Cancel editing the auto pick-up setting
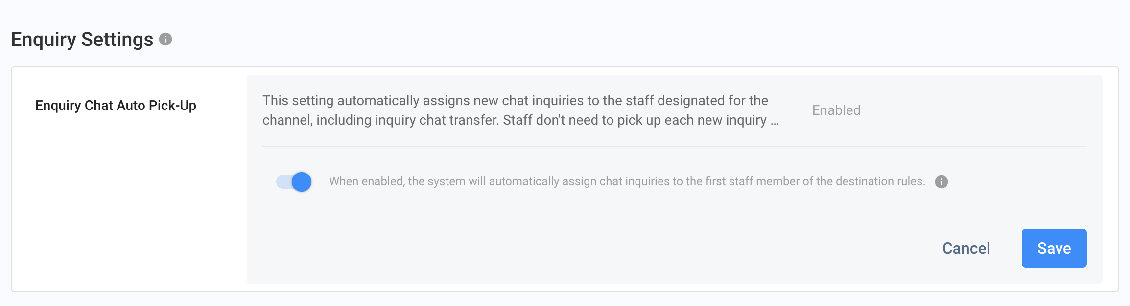The width and height of the screenshot is (1130, 306). [x=966, y=248]
